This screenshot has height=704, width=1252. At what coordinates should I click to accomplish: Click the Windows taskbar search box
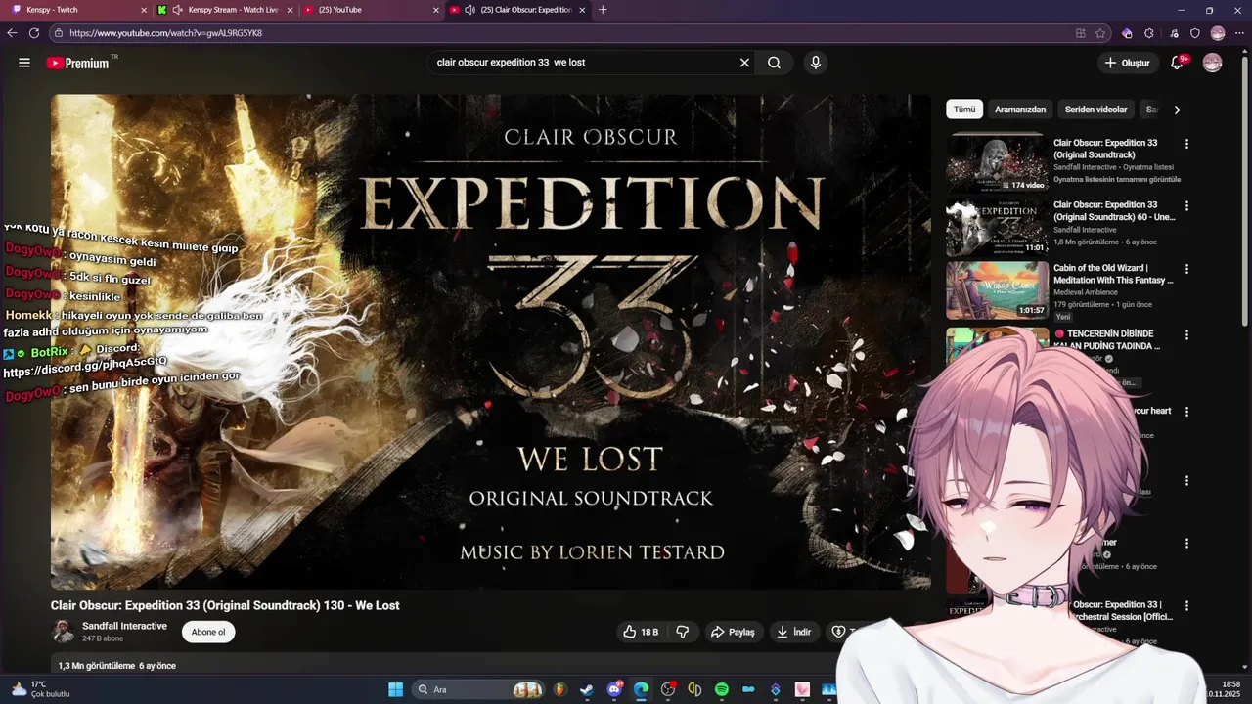click(x=479, y=689)
